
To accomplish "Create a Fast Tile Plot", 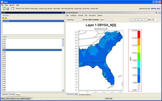I will point(25,9).
